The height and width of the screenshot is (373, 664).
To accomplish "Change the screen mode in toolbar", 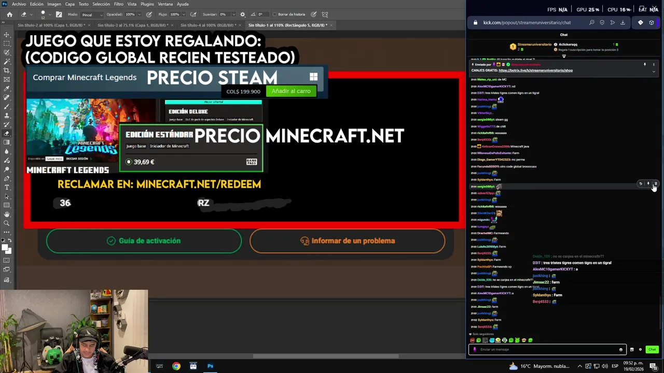I will [7, 270].
